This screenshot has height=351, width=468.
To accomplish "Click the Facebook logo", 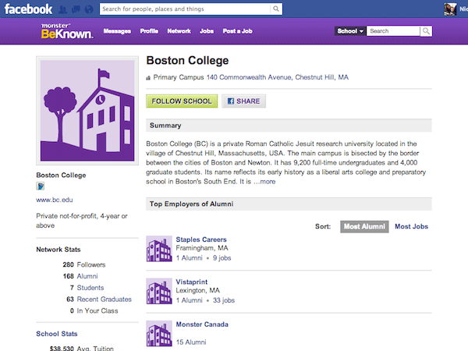I will tap(28, 9).
